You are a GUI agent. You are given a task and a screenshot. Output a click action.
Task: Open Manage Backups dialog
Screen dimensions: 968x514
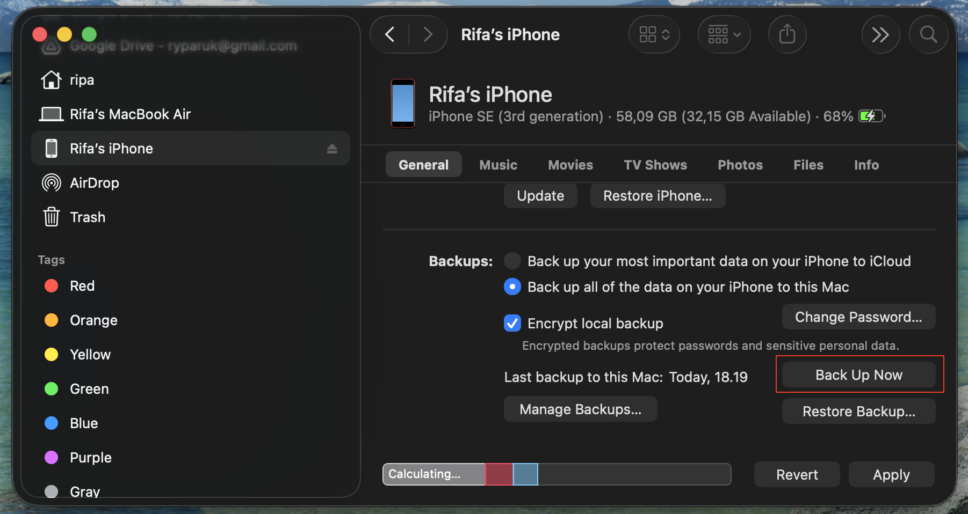(580, 409)
